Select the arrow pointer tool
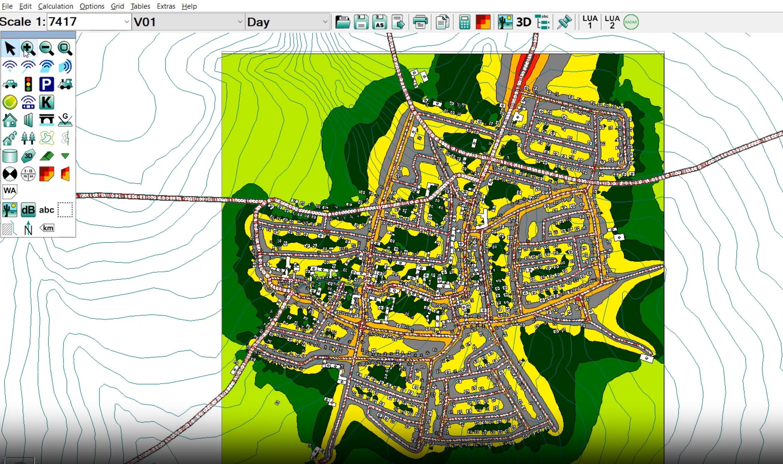Screen dimensions: 783x464 (10, 48)
